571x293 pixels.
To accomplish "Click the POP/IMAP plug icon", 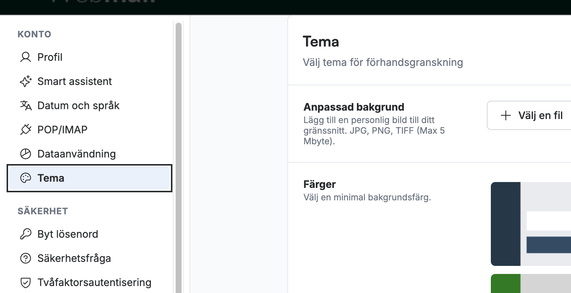I will 26,130.
